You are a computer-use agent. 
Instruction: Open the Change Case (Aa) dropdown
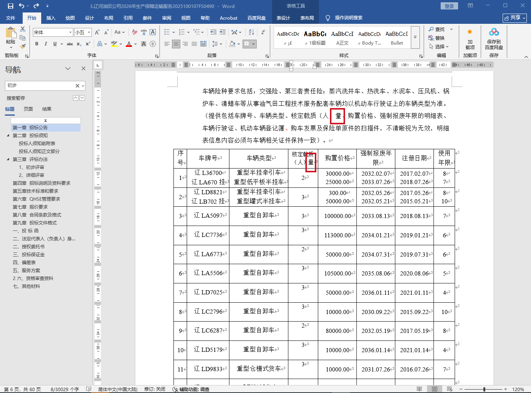[119, 32]
